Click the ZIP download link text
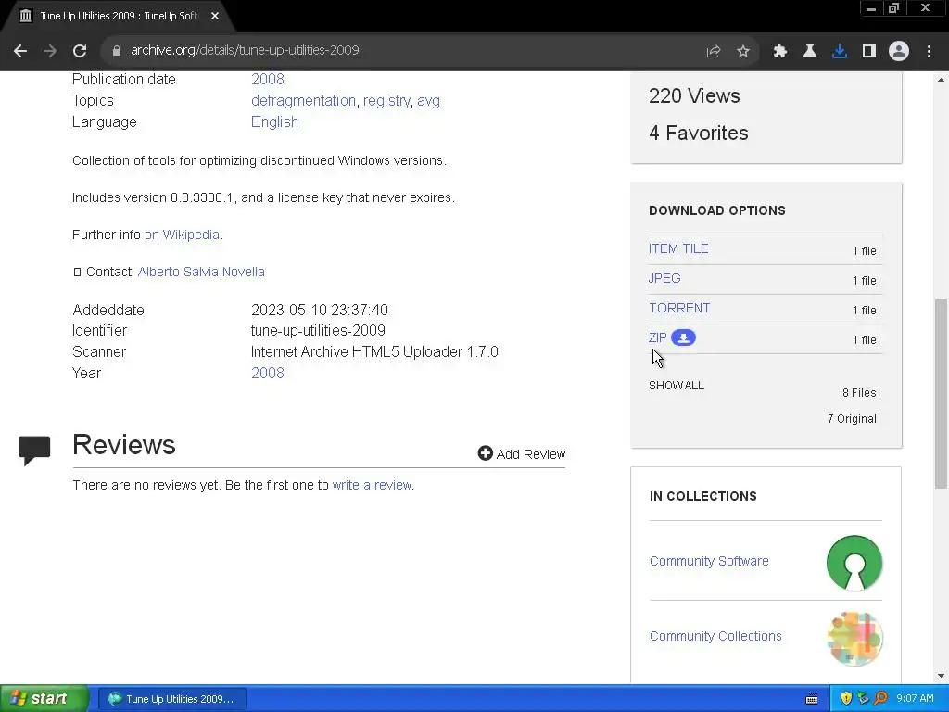The image size is (949, 712). [657, 337]
